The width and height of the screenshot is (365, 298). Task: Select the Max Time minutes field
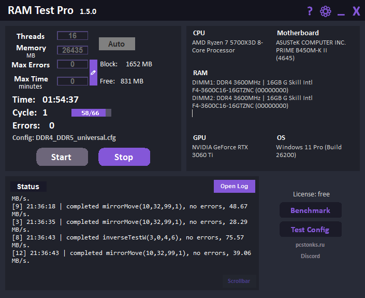pyautogui.click(x=72, y=81)
